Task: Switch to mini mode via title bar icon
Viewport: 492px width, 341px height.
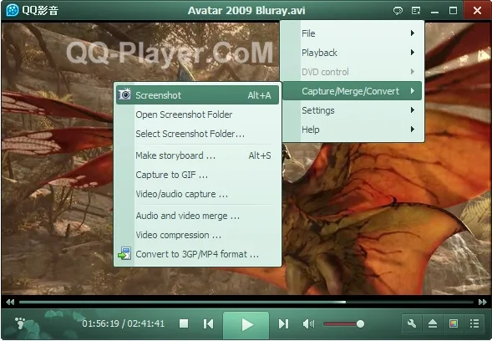Action: pyautogui.click(x=416, y=11)
